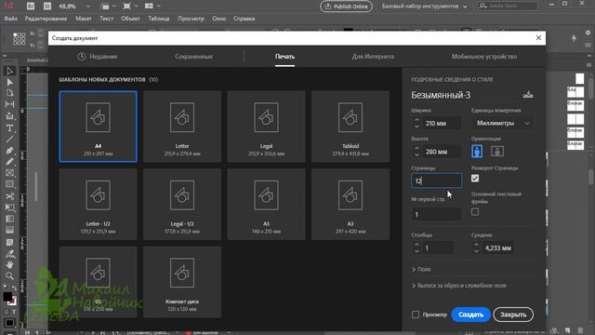Open the Базовый набор инструментов workspace dropdown
This screenshot has height=335, width=595.
coord(424,7)
